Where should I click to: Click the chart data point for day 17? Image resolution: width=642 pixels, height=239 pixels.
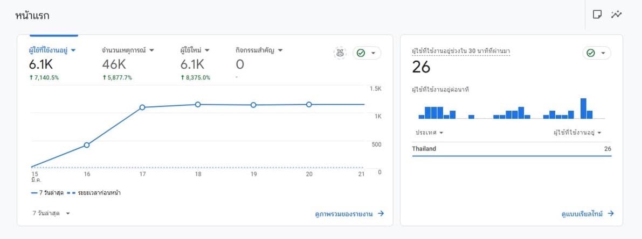pos(142,107)
